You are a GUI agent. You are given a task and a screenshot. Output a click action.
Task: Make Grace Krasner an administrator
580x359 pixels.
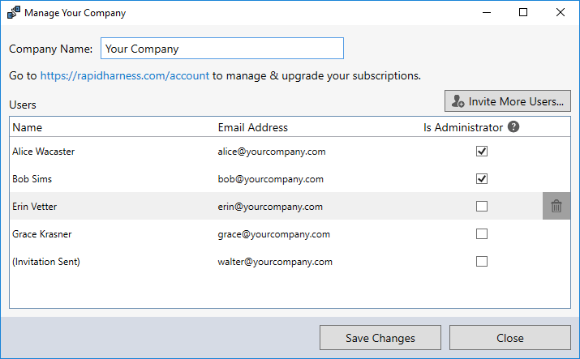click(x=482, y=234)
